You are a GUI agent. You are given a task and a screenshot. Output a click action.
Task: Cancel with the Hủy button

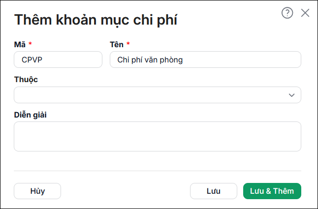pos(37,191)
